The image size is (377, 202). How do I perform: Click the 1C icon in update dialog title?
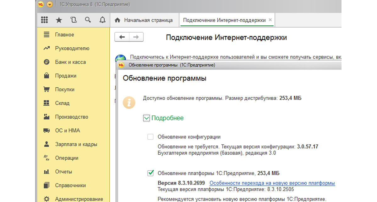[122, 65]
